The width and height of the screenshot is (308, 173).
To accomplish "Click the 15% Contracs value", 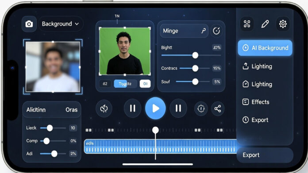I will pos(217,68).
